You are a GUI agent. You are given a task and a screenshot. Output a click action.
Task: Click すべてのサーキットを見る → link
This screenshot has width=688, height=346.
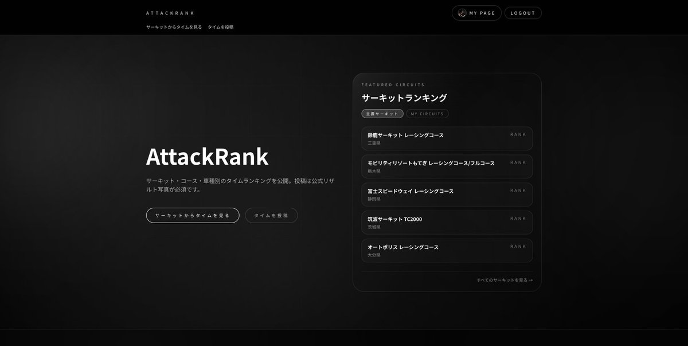tap(505, 280)
